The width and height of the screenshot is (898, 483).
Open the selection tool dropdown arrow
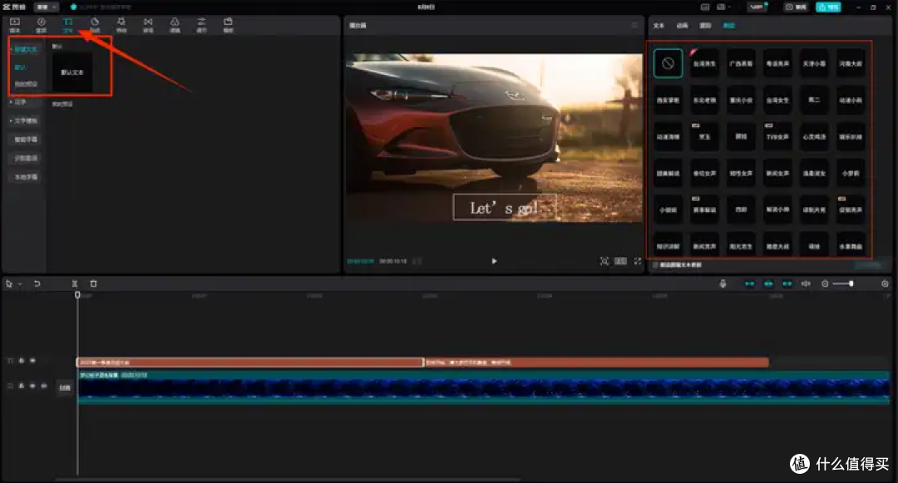click(19, 283)
